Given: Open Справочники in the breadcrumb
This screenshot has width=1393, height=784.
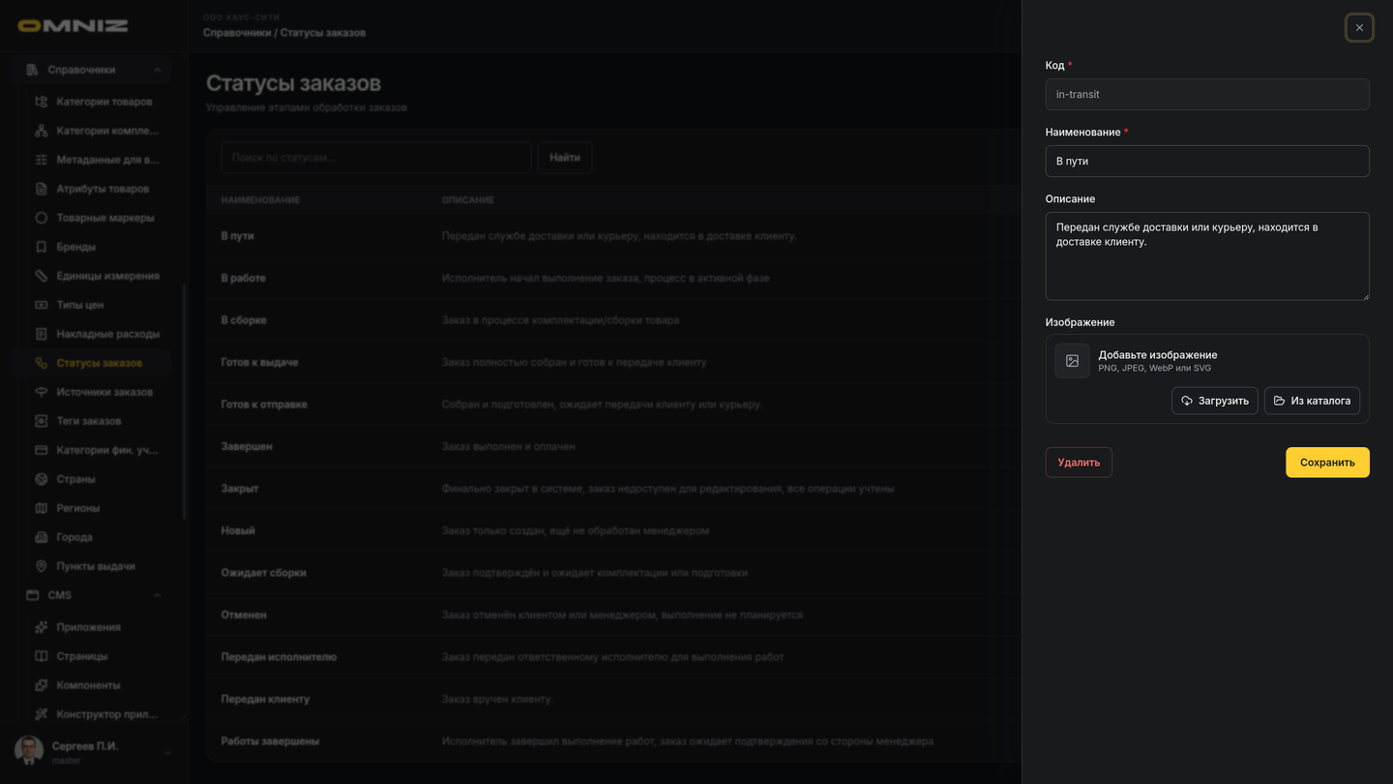Looking at the screenshot, I should (x=237, y=33).
